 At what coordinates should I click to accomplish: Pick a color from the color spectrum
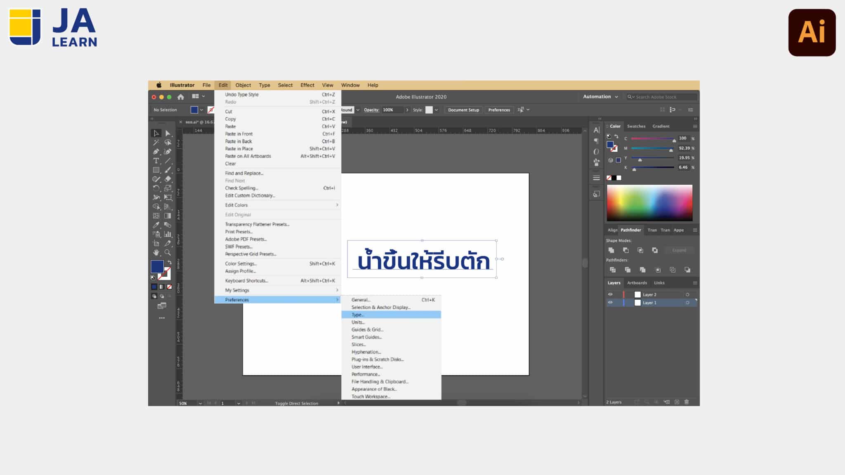tap(650, 202)
